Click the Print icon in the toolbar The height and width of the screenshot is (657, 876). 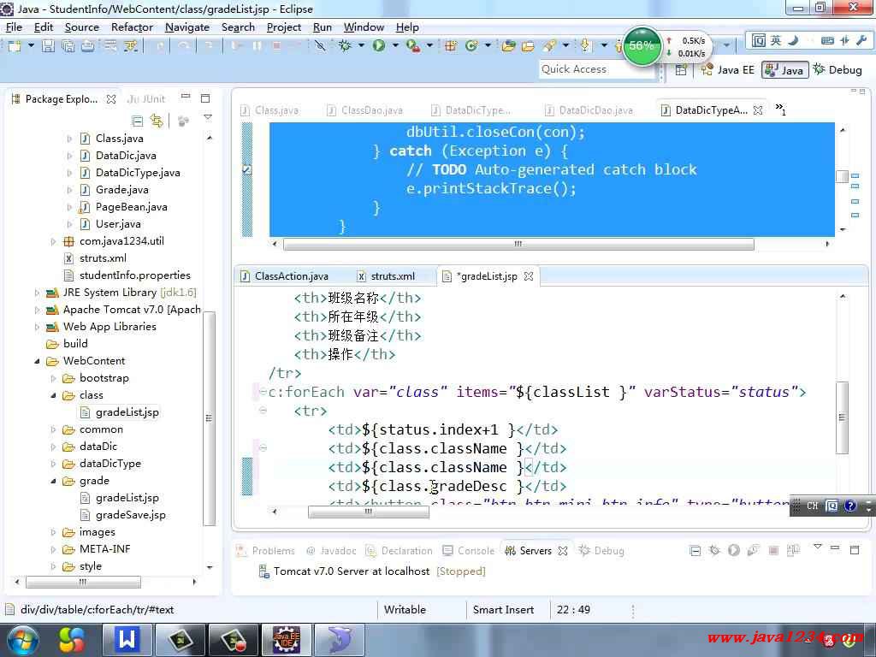click(x=87, y=46)
